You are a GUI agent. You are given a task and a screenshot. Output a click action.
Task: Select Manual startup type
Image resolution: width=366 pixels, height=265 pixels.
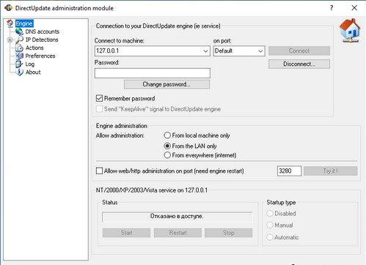pos(270,225)
